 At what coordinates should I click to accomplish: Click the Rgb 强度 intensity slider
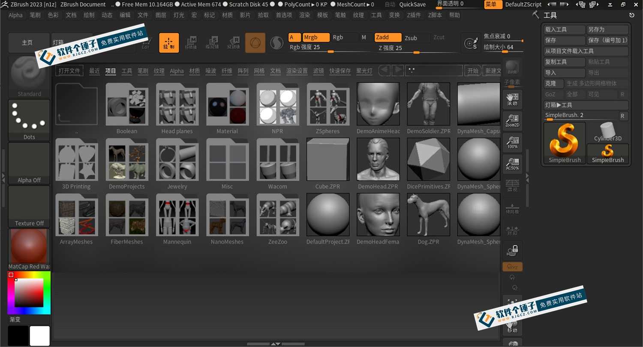(330, 48)
